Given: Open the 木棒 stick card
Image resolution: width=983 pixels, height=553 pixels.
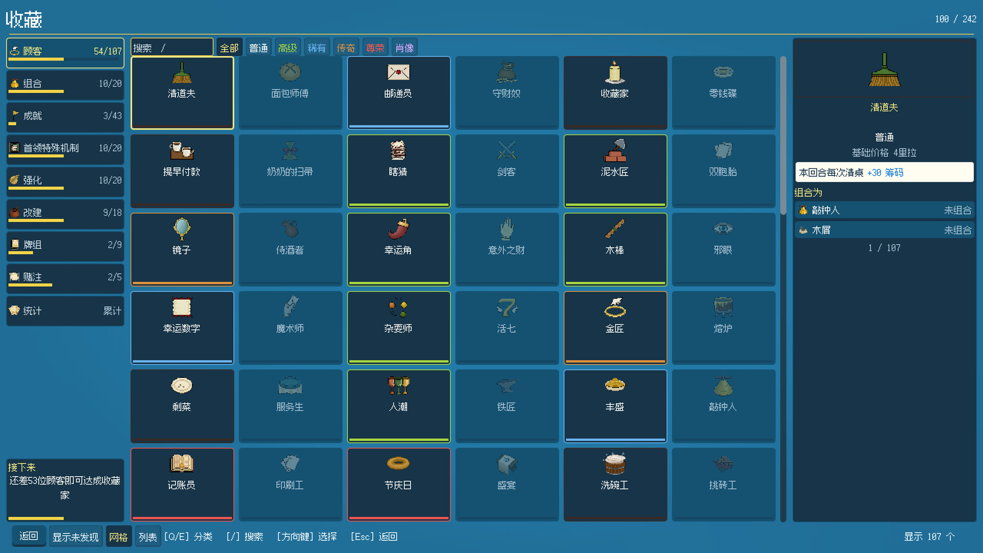Looking at the screenshot, I should tap(615, 249).
